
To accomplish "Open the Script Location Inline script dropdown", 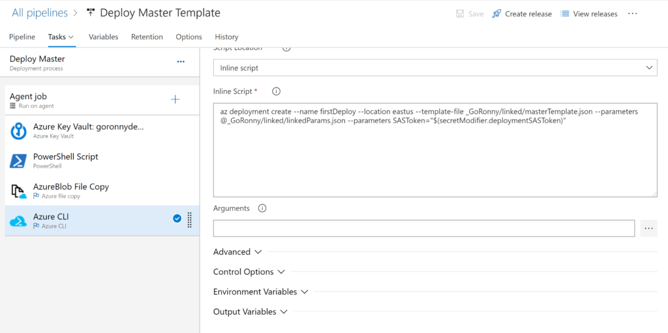I will [x=435, y=68].
